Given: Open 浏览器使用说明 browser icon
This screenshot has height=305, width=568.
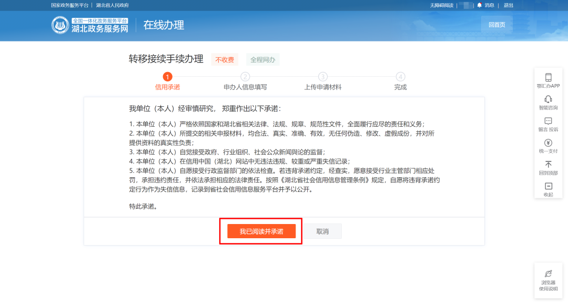Looking at the screenshot, I should (x=548, y=273).
